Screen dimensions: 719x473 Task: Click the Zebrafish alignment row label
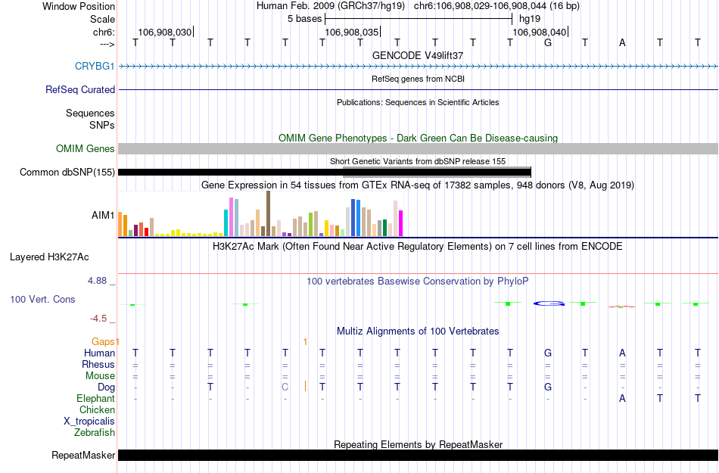[x=95, y=432]
